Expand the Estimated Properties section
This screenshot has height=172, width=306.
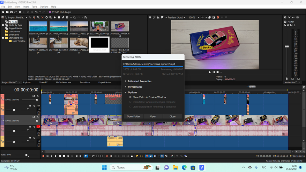point(140,81)
